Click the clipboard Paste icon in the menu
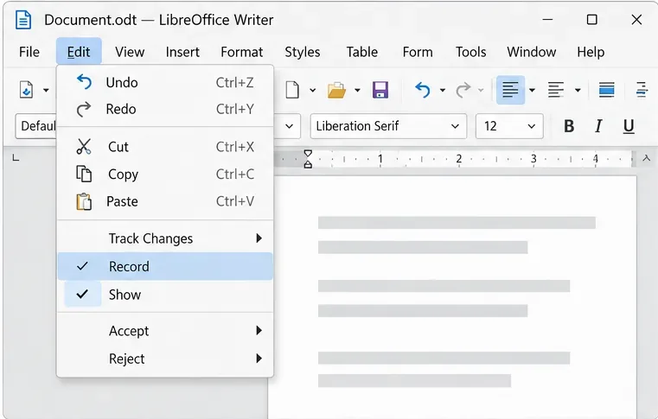This screenshot has height=419, width=658. point(84,201)
